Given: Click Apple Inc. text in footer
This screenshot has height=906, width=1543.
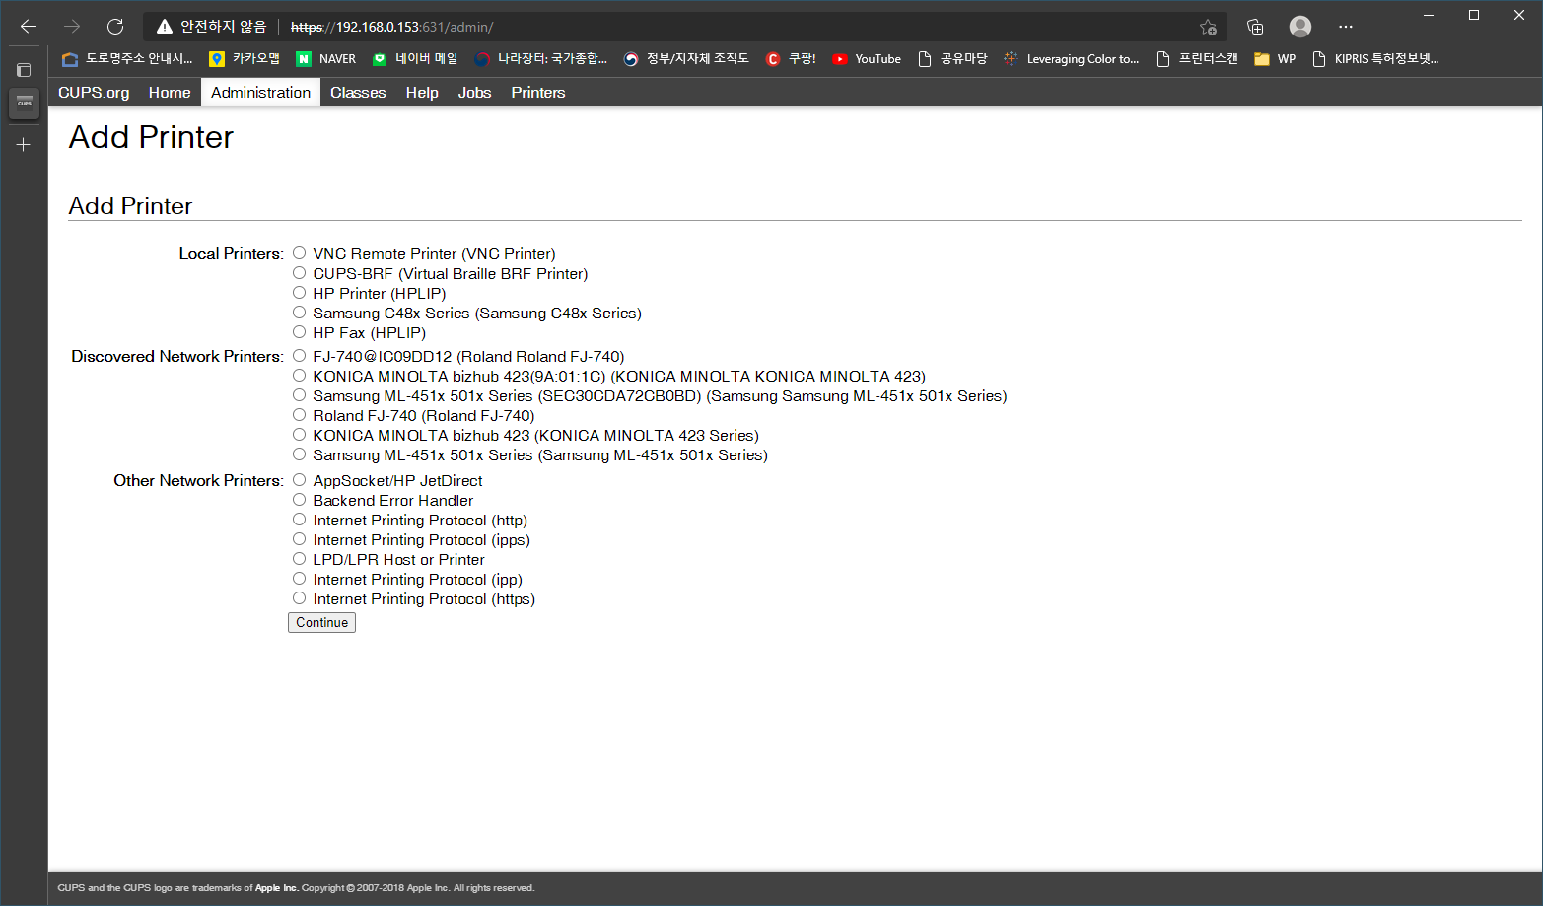Looking at the screenshot, I should click(276, 888).
